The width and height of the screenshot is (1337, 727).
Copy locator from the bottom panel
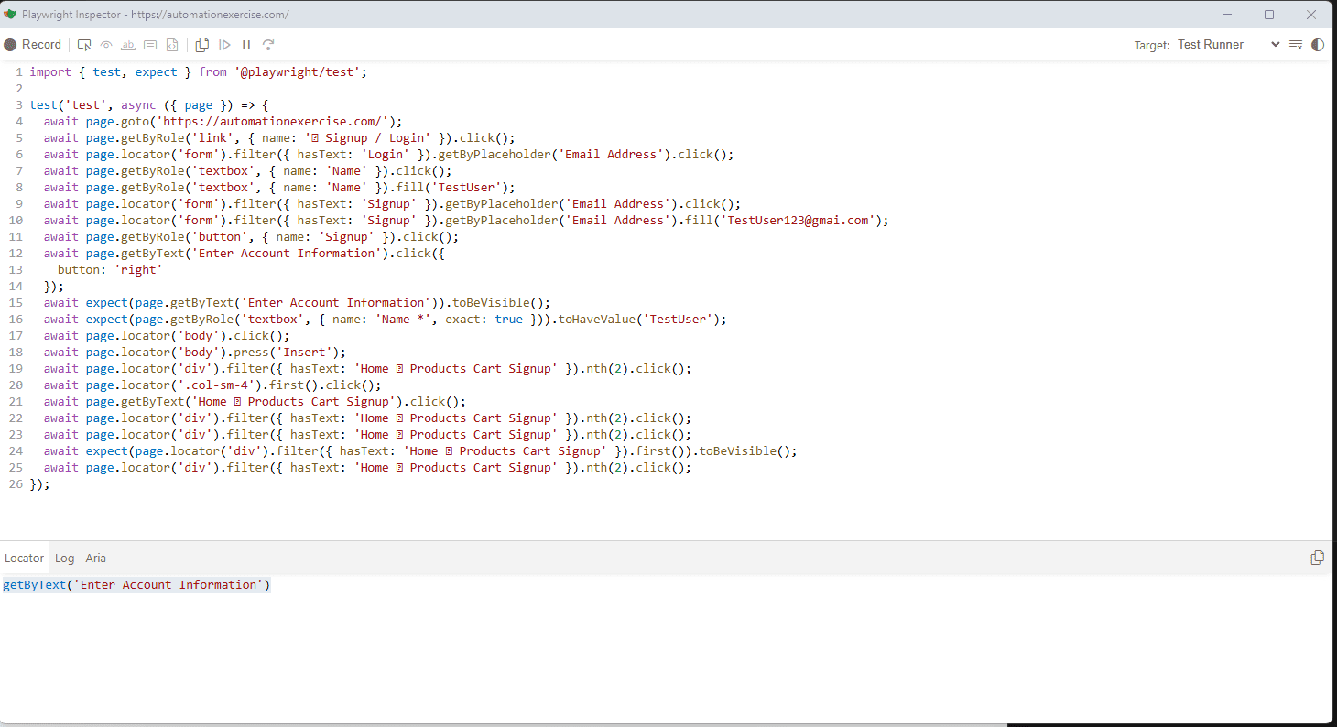(x=1317, y=558)
